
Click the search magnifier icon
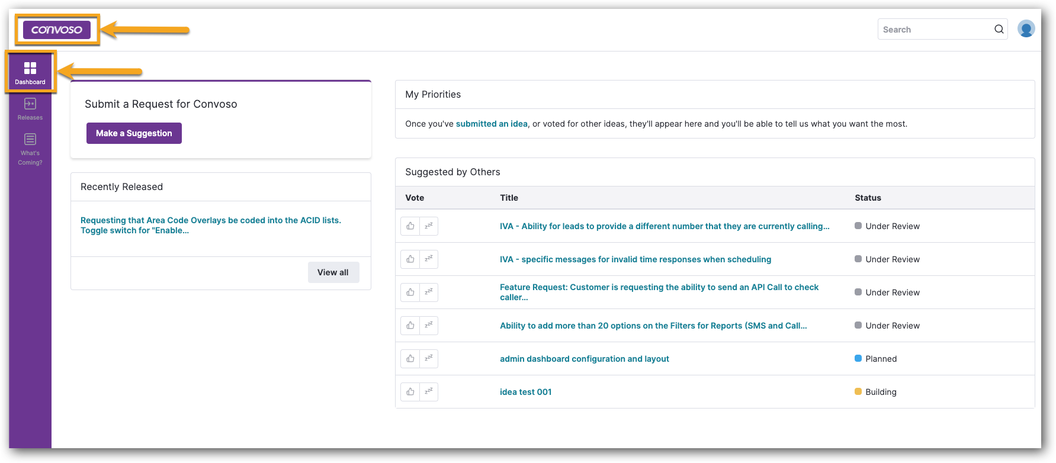pyautogui.click(x=999, y=30)
